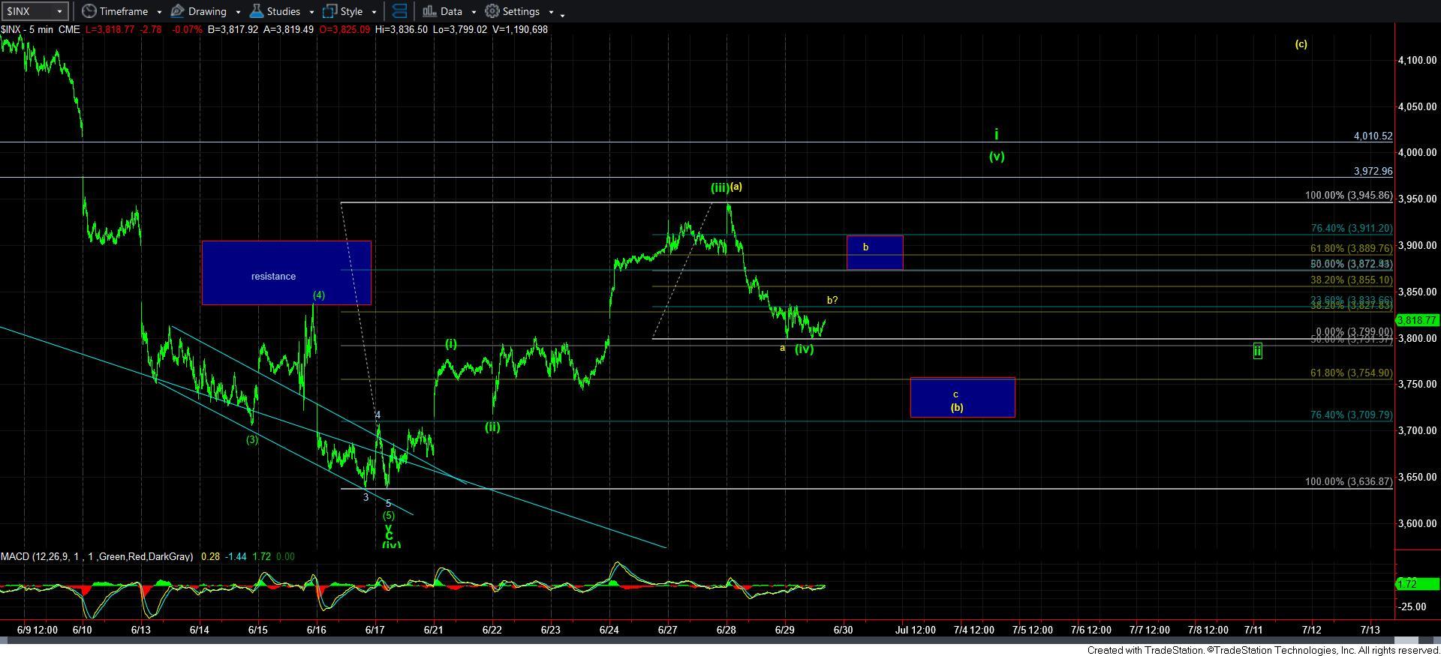Click the Drawing pencil icon
The width and height of the screenshot is (1441, 656).
(177, 11)
